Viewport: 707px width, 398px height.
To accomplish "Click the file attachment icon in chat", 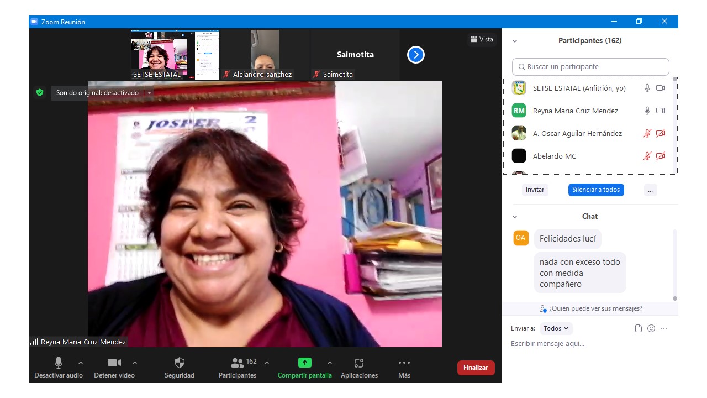I will pyautogui.click(x=639, y=328).
